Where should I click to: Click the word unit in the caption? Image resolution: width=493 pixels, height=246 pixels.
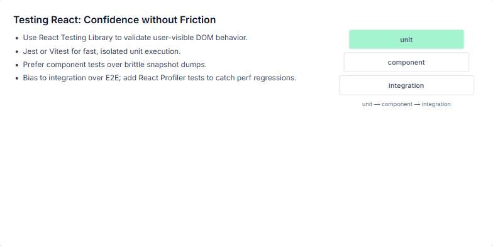[367, 104]
